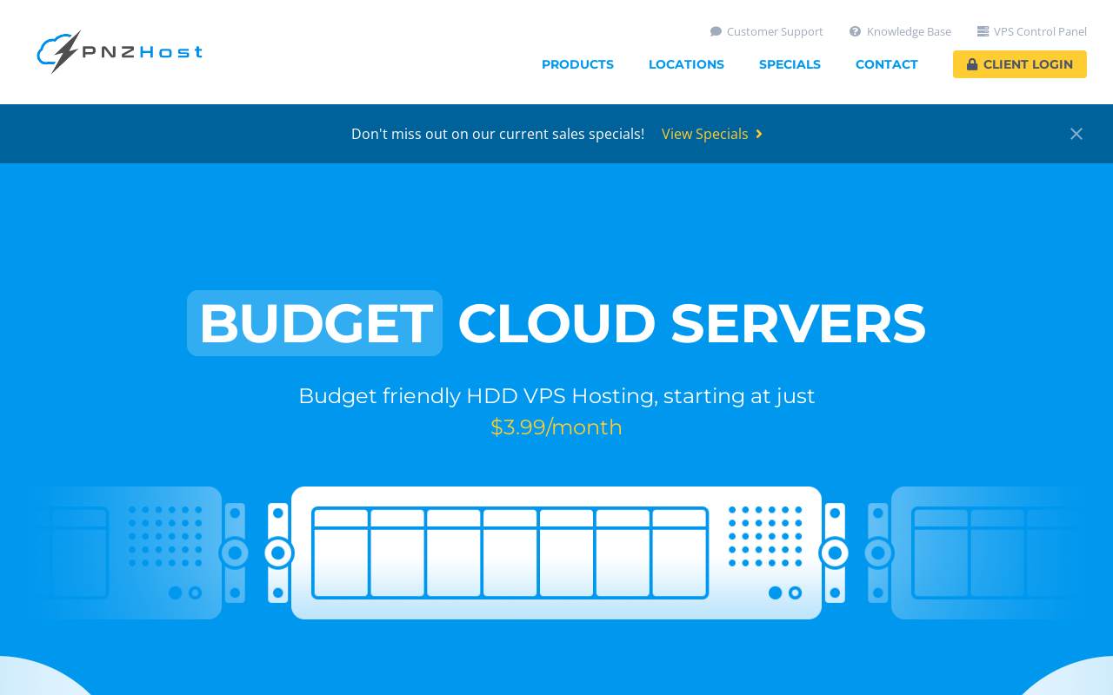Open the Locations menu
The image size is (1113, 695).
click(x=686, y=64)
